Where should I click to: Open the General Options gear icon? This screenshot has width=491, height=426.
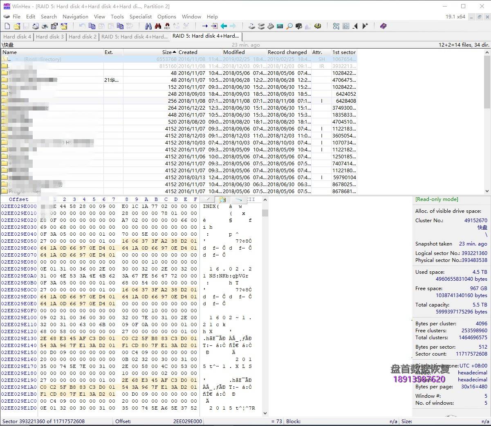pos(318,26)
